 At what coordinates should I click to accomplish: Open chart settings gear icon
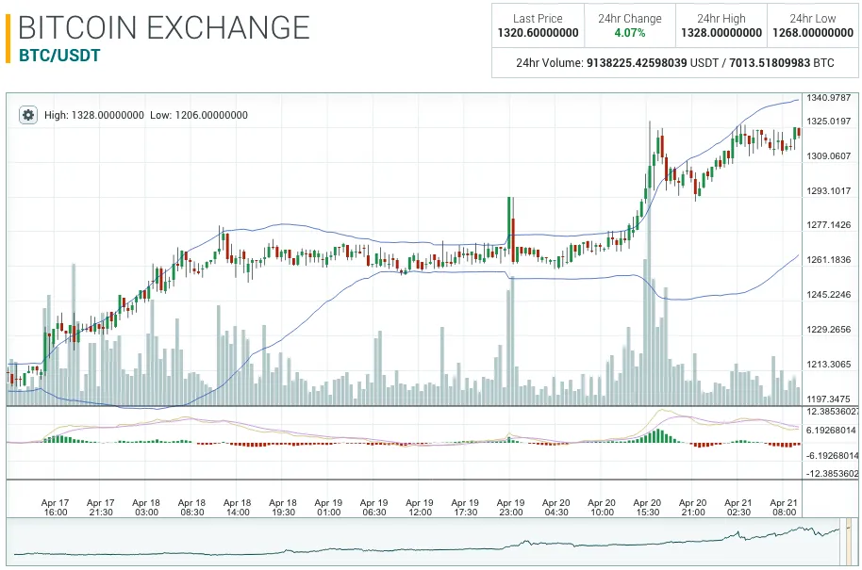(x=28, y=115)
